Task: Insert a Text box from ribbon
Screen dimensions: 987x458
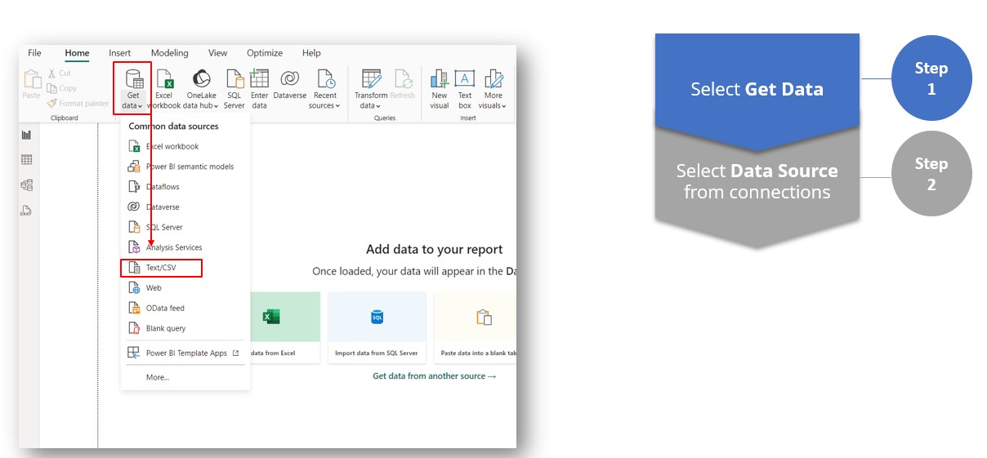Action: [465, 90]
